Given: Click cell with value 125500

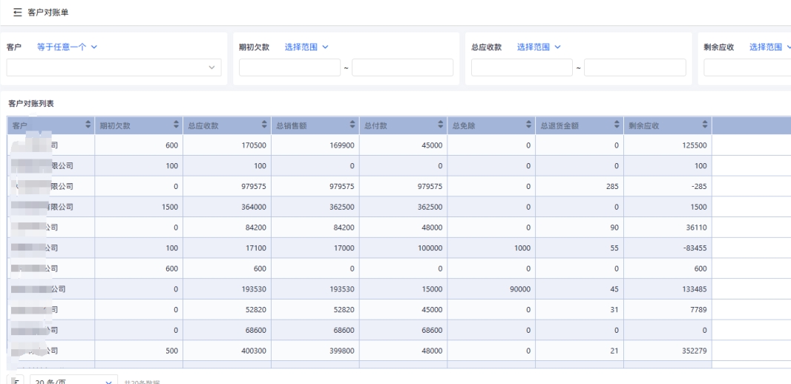Looking at the screenshot, I should coord(667,145).
